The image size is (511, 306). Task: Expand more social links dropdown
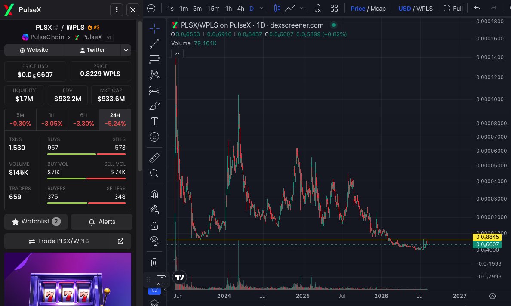[x=126, y=50]
